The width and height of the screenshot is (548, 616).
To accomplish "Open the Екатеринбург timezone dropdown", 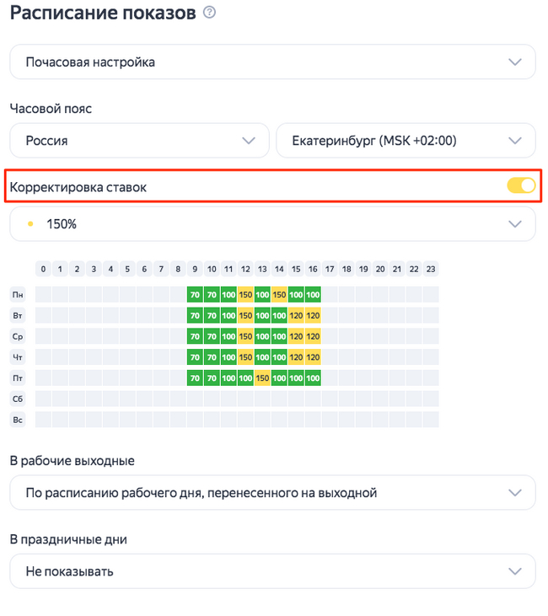I will click(406, 141).
